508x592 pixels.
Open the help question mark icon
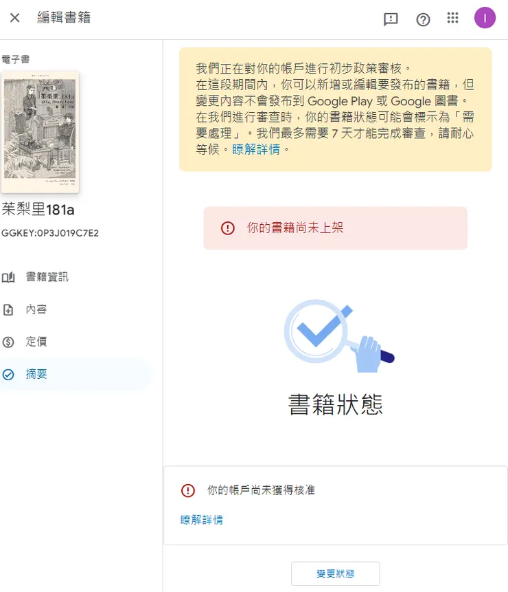(x=423, y=20)
